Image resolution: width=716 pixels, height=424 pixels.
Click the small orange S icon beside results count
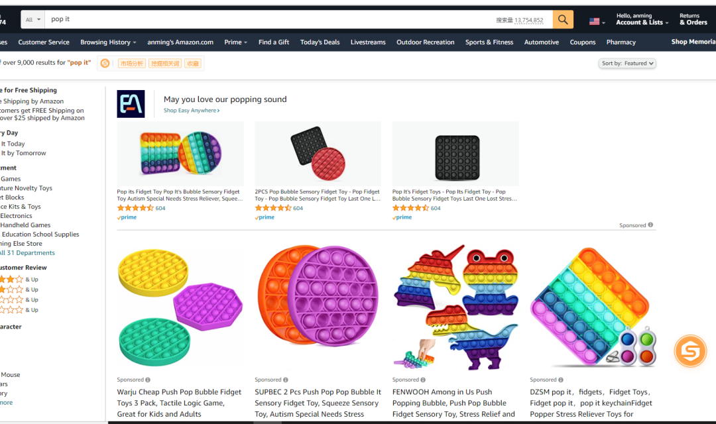coord(105,64)
